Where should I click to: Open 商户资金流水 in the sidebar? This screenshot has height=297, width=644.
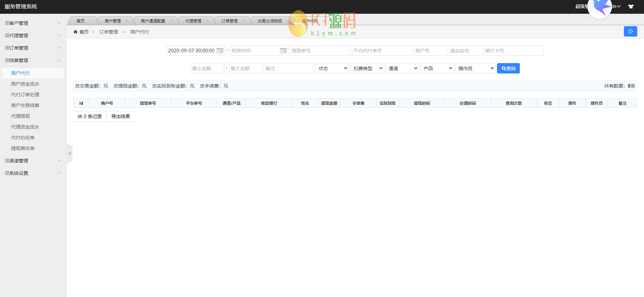25,84
